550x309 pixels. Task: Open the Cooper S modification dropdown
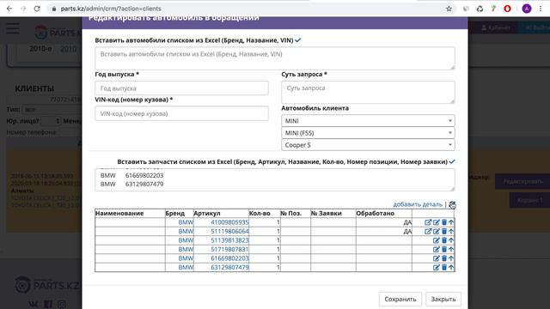[368, 145]
